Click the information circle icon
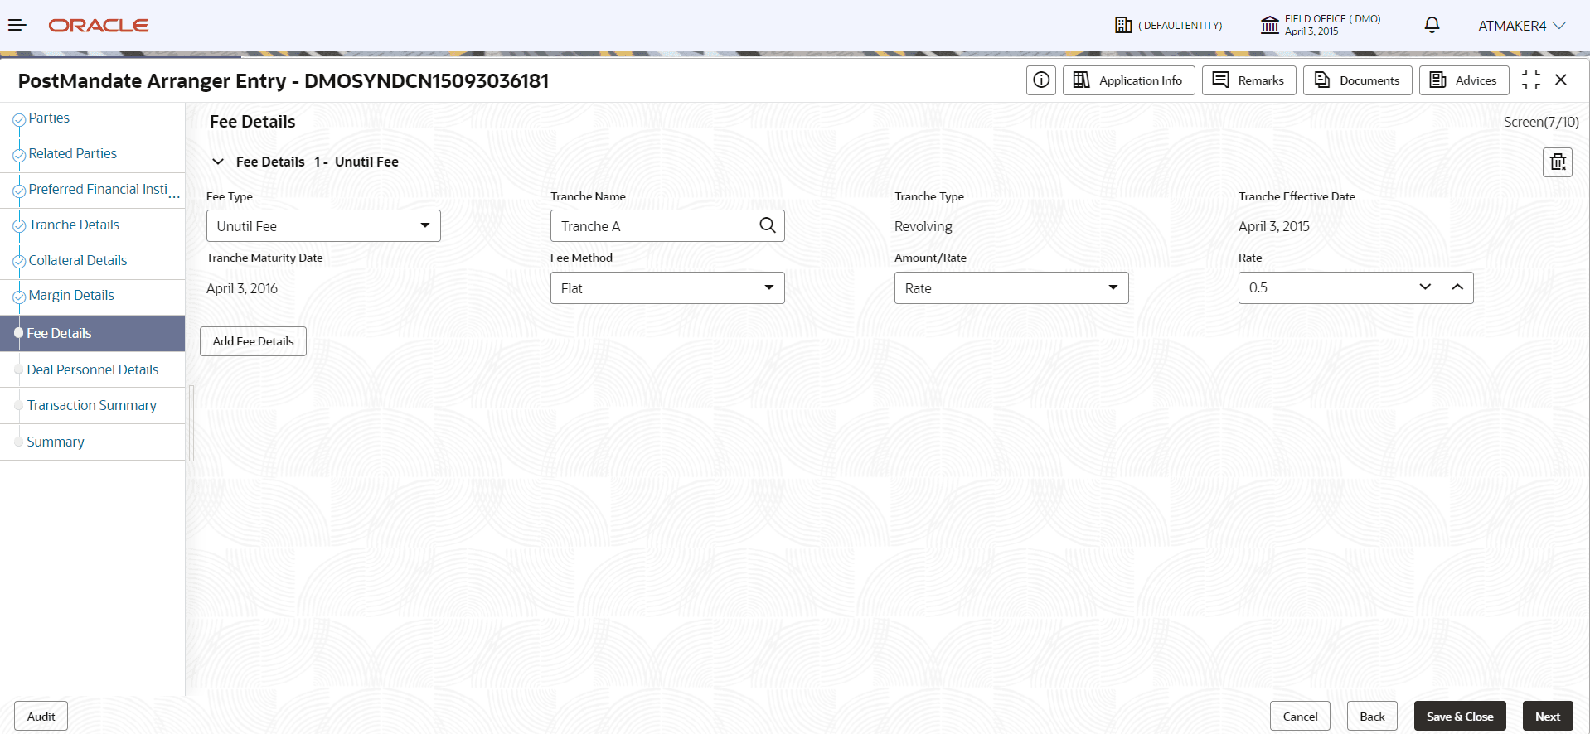This screenshot has width=1590, height=734. coord(1041,80)
